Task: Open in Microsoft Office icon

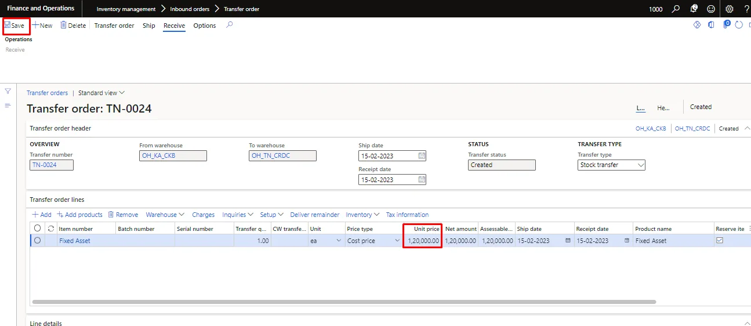Action: pyautogui.click(x=711, y=25)
